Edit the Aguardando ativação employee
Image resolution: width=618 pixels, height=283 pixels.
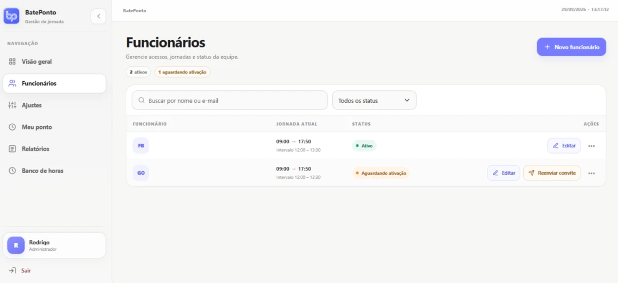coord(504,173)
